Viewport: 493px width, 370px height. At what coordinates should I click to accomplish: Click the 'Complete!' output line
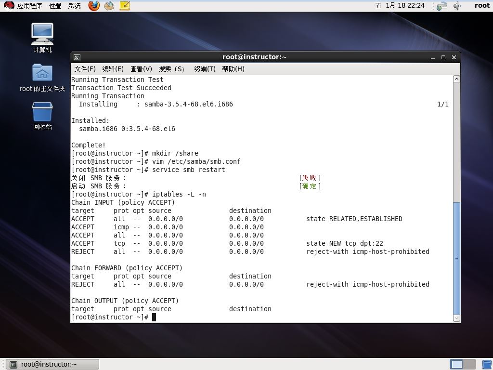(x=89, y=145)
